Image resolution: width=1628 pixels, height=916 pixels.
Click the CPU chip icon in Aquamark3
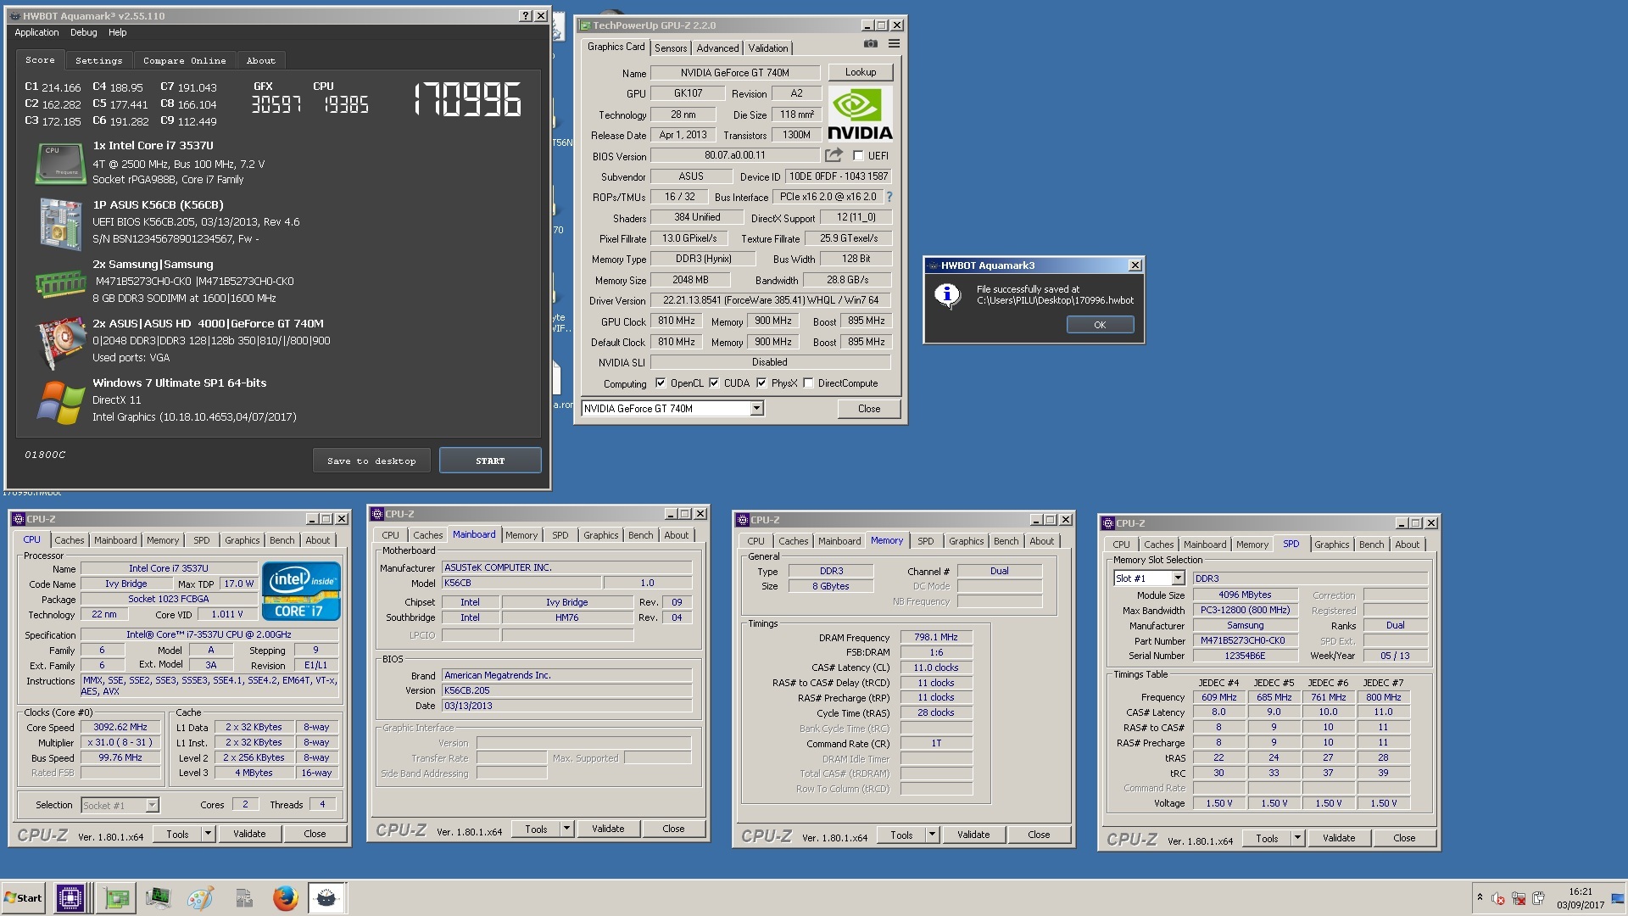60,163
